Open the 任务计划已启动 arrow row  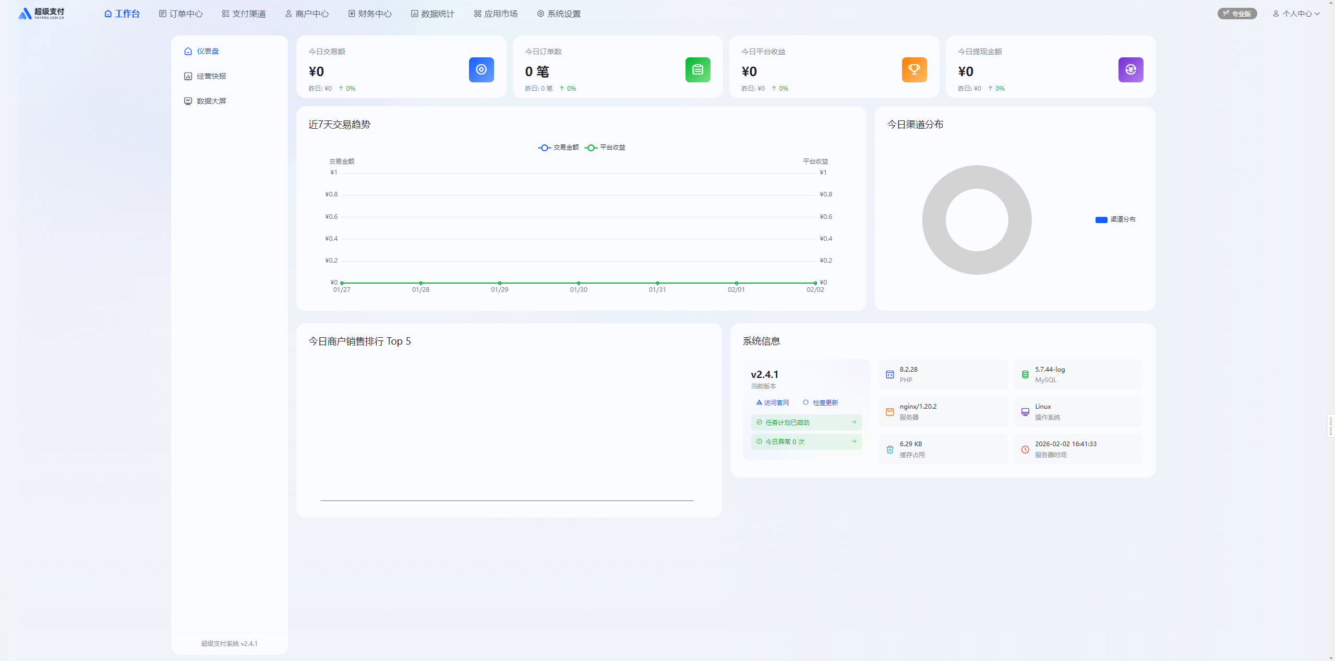coord(806,422)
